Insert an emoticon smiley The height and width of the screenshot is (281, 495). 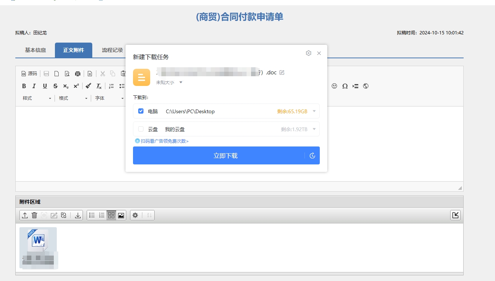(x=334, y=86)
